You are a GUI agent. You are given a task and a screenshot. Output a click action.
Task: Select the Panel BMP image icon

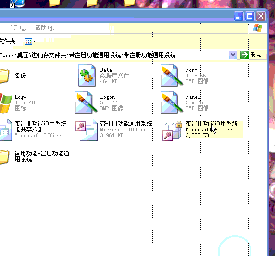[x=171, y=102]
